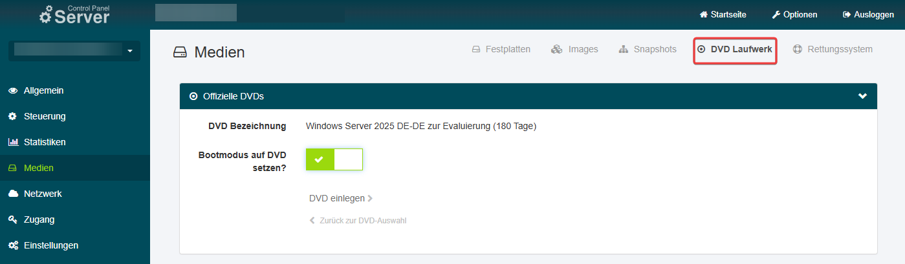Click the drive icon next to sidebar Medien
The height and width of the screenshot is (264, 905).
pyautogui.click(x=13, y=168)
